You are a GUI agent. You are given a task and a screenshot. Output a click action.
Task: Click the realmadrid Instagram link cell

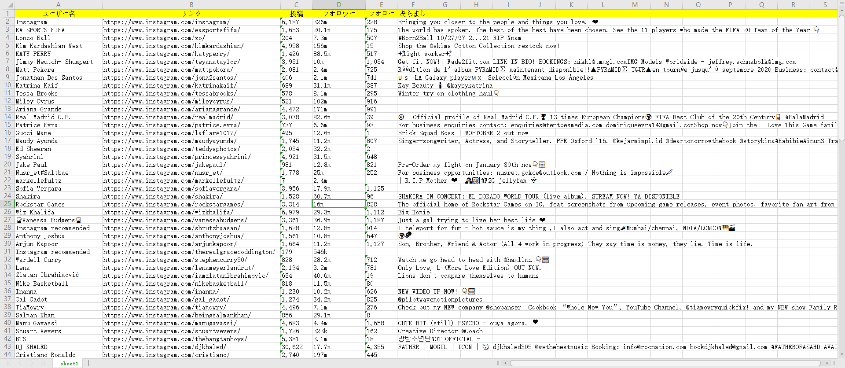tap(191, 117)
